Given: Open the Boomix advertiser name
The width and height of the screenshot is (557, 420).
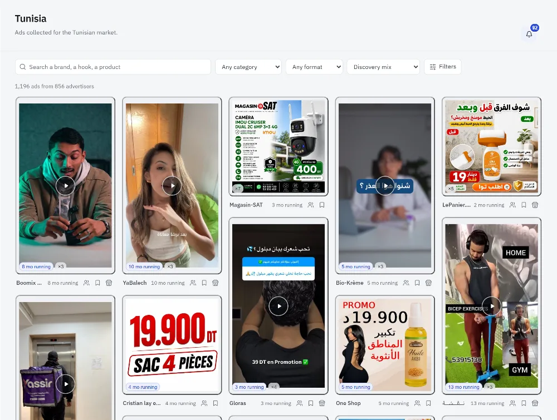Looking at the screenshot, I should click(29, 283).
